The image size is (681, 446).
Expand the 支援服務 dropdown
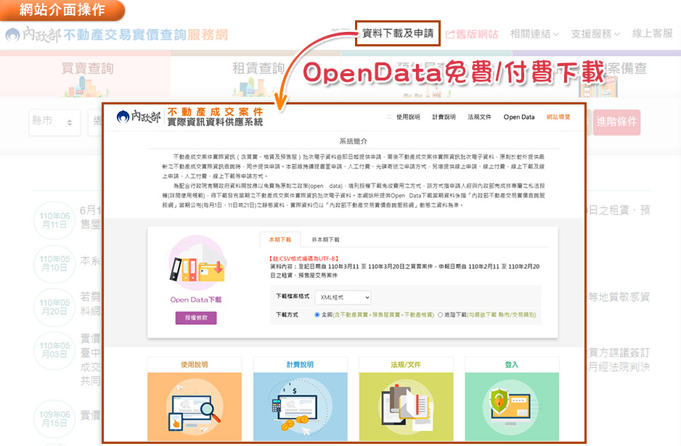coord(595,33)
